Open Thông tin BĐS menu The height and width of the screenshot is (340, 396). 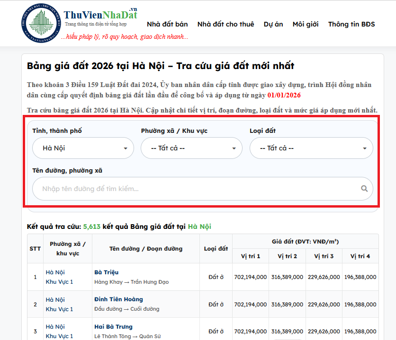click(351, 24)
